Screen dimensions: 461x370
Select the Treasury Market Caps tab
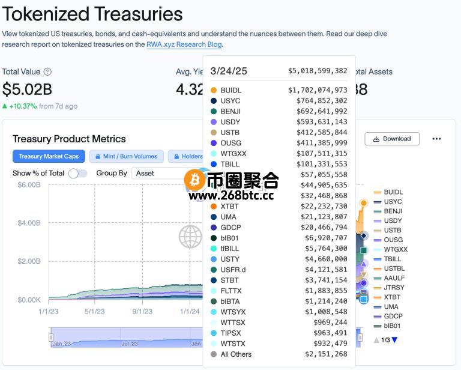click(x=49, y=157)
